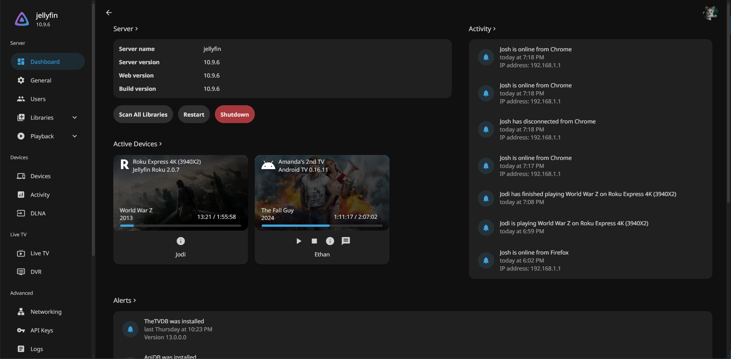Click the back arrow icon
731x359 pixels.
click(109, 13)
